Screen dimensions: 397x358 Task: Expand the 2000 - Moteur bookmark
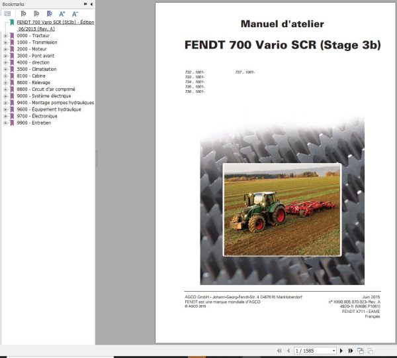5,49
